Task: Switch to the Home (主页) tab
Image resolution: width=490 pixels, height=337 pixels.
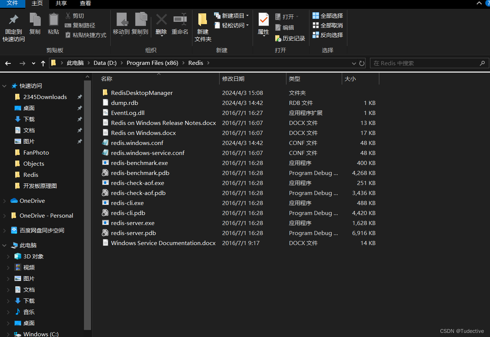Action: pyautogui.click(x=37, y=3)
